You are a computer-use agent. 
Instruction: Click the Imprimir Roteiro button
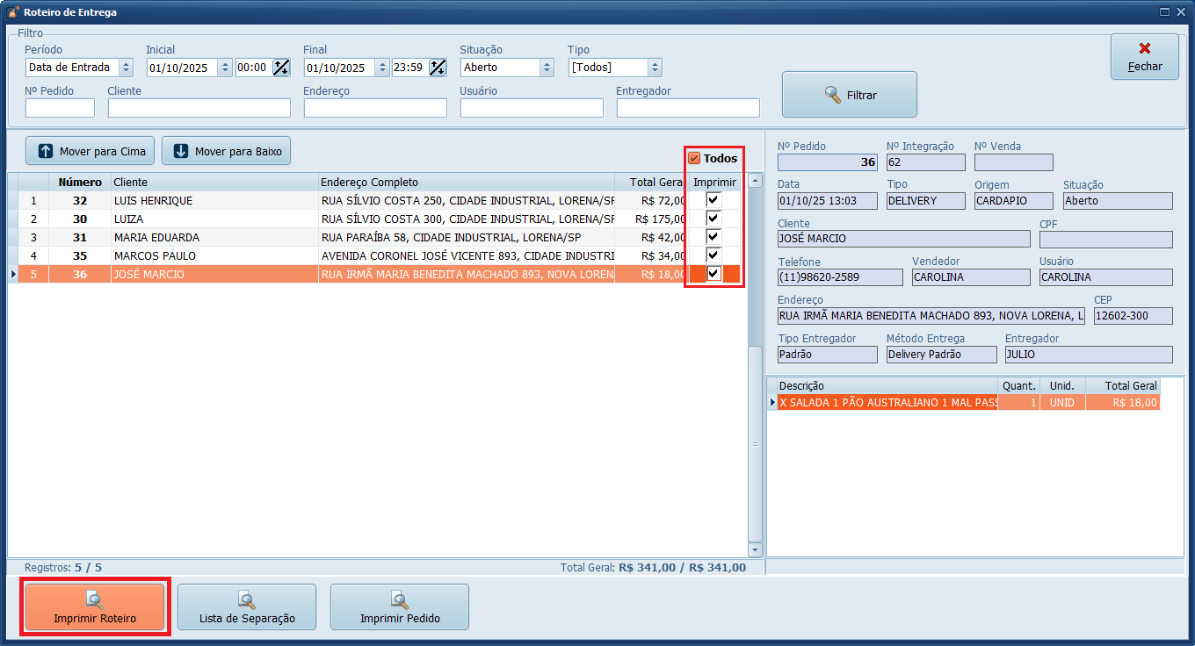[x=95, y=607]
